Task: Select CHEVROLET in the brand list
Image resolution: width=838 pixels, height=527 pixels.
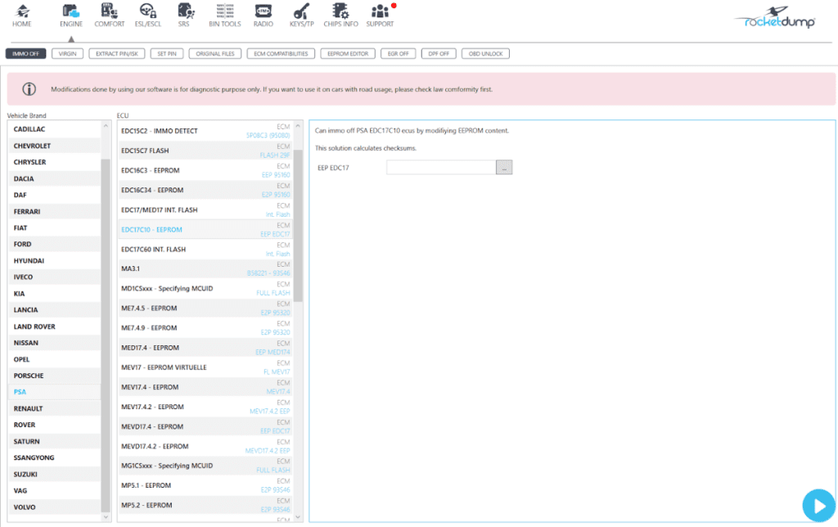Action: [54, 146]
